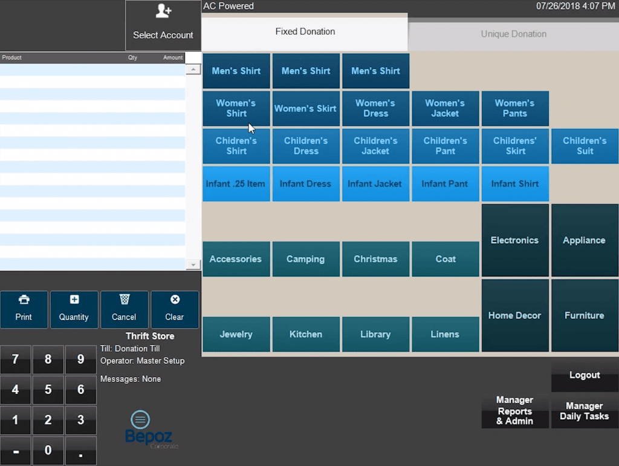Click the Cancel trash can icon
The image size is (619, 466).
click(124, 300)
